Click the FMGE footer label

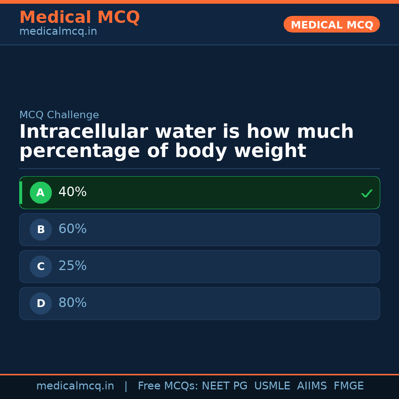[348, 386]
